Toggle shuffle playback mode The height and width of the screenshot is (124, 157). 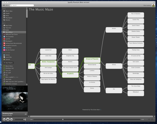tap(149, 119)
